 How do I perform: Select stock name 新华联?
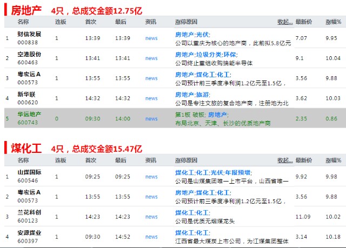pyautogui.click(x=26, y=95)
